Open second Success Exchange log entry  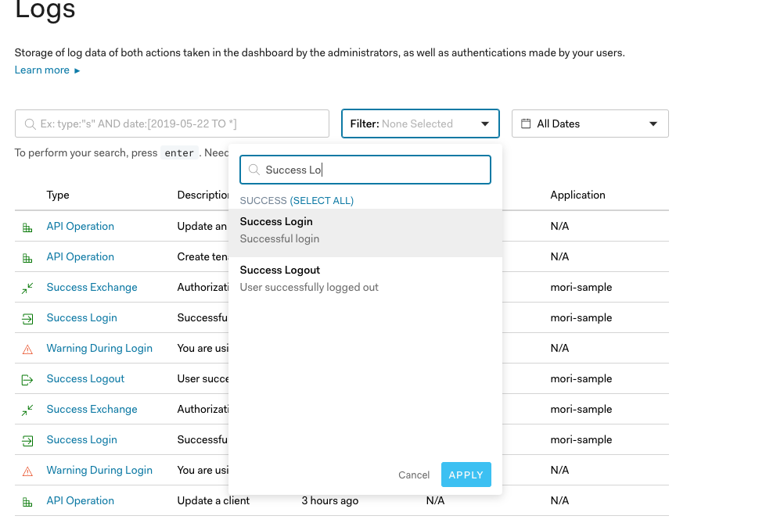[x=92, y=410]
